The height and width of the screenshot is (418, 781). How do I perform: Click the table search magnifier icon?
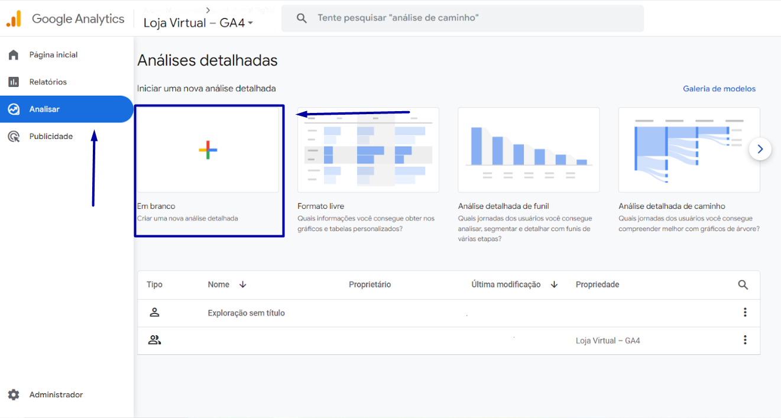(x=743, y=285)
